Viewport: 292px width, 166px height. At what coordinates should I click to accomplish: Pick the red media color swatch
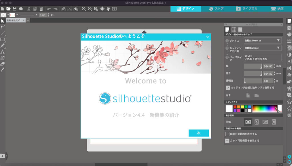[x=235, y=107]
